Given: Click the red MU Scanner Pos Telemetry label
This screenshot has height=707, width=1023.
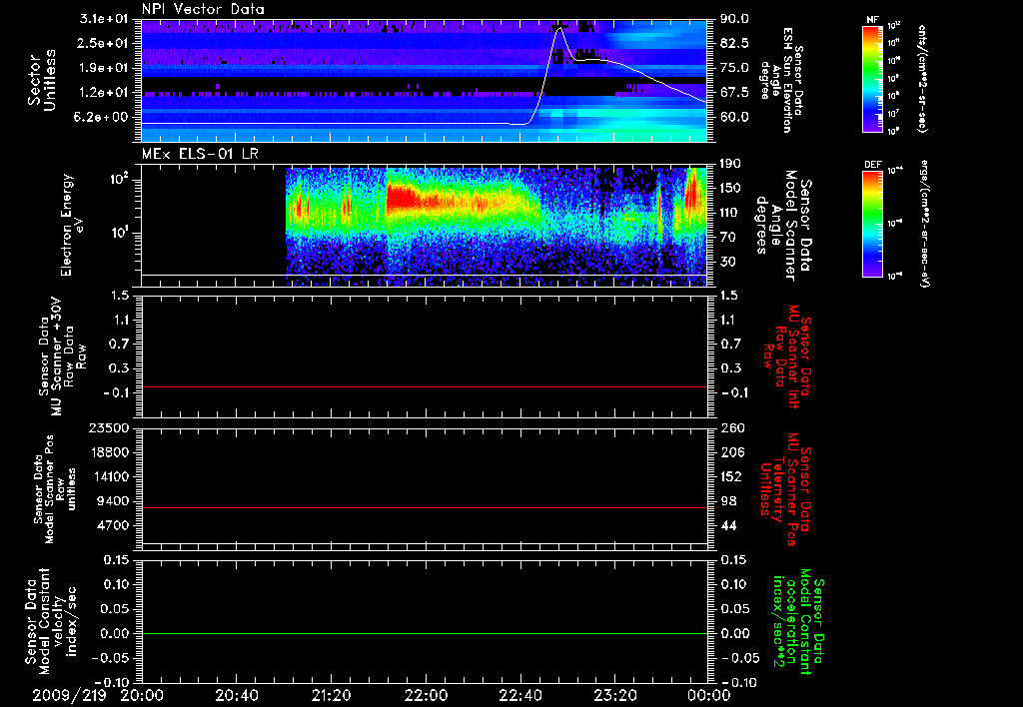Looking at the screenshot, I should click(784, 489).
